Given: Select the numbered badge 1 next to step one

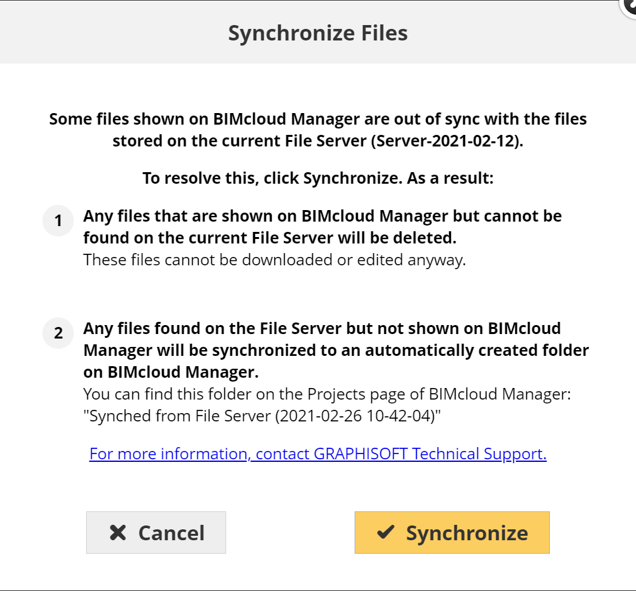Looking at the screenshot, I should [58, 220].
